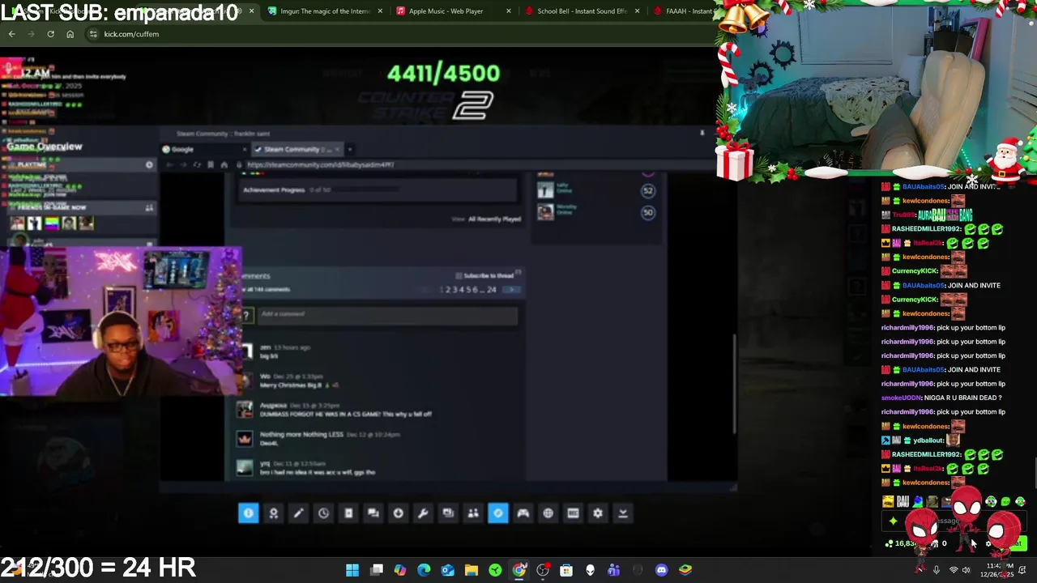Screen dimensions: 1037x583
Task: Close the Imgur tab
Action: point(380,11)
